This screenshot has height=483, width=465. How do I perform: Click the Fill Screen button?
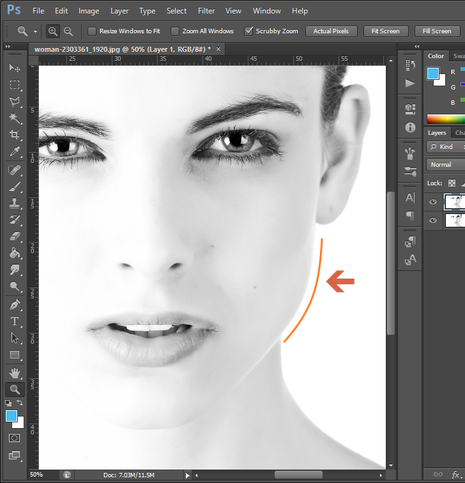click(437, 31)
